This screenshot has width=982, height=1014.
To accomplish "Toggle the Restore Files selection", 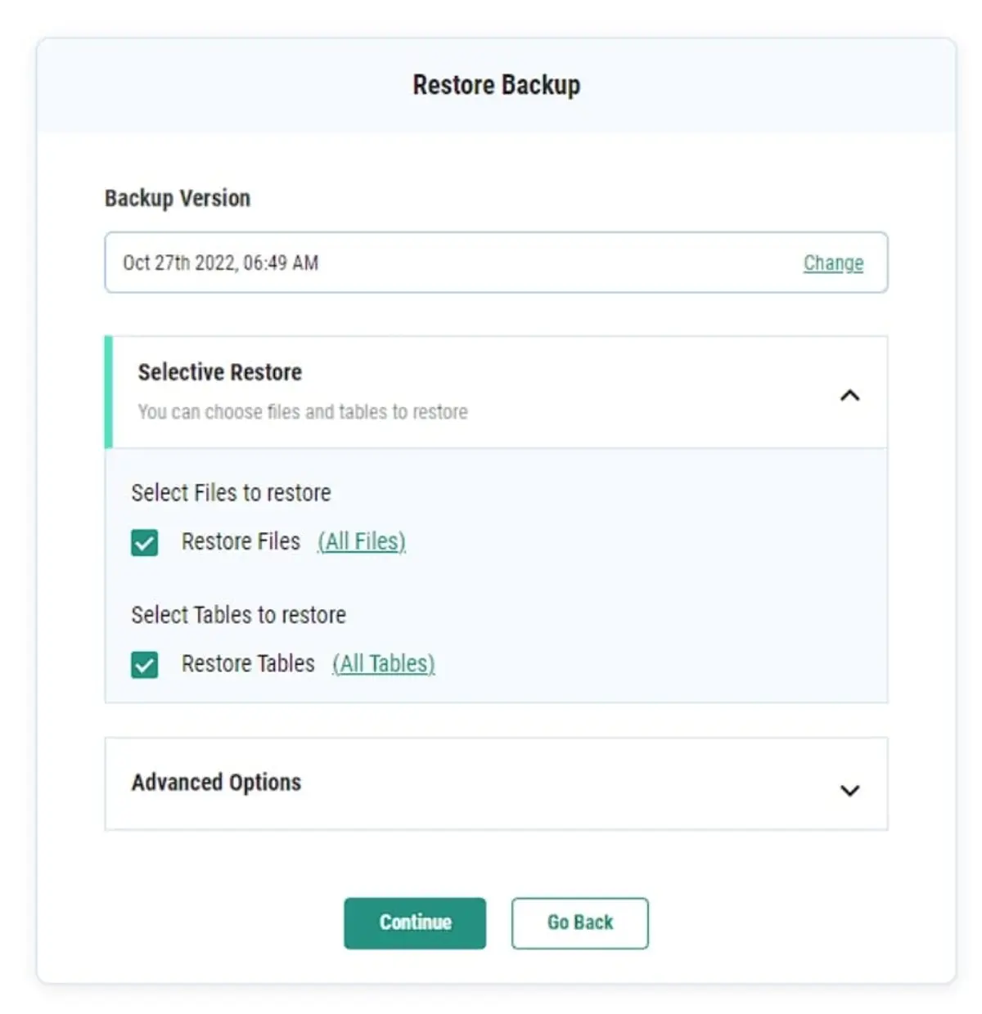I will (145, 542).
